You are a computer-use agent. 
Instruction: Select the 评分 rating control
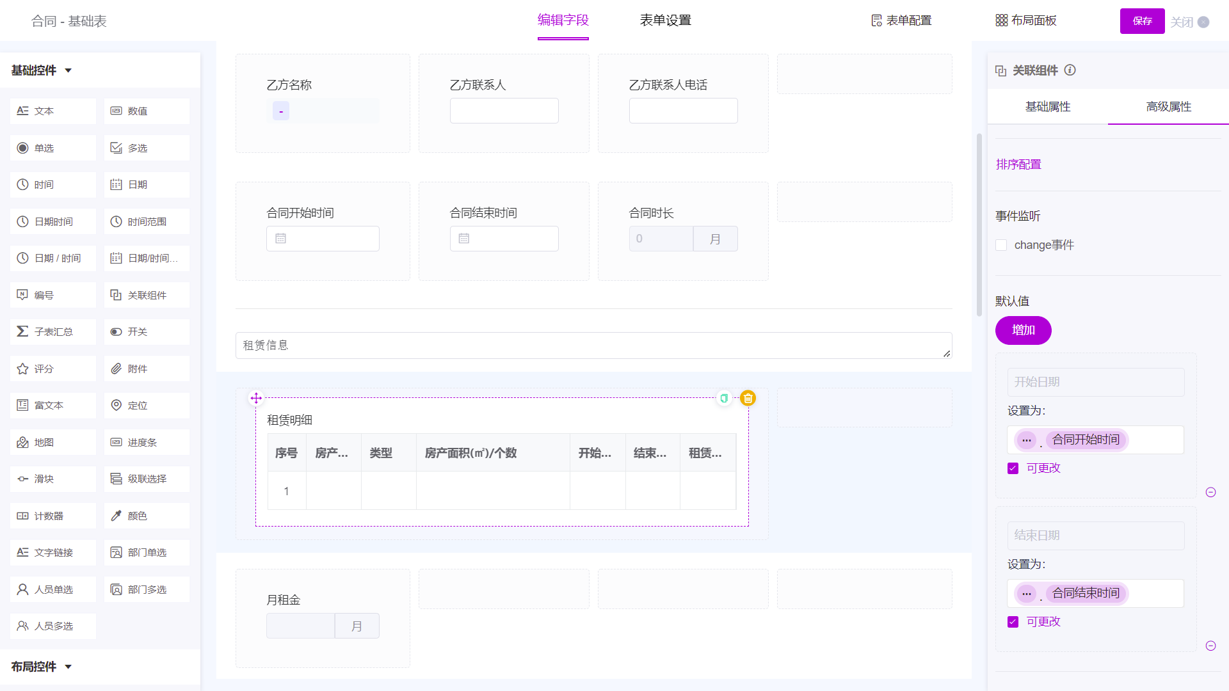[53, 369]
